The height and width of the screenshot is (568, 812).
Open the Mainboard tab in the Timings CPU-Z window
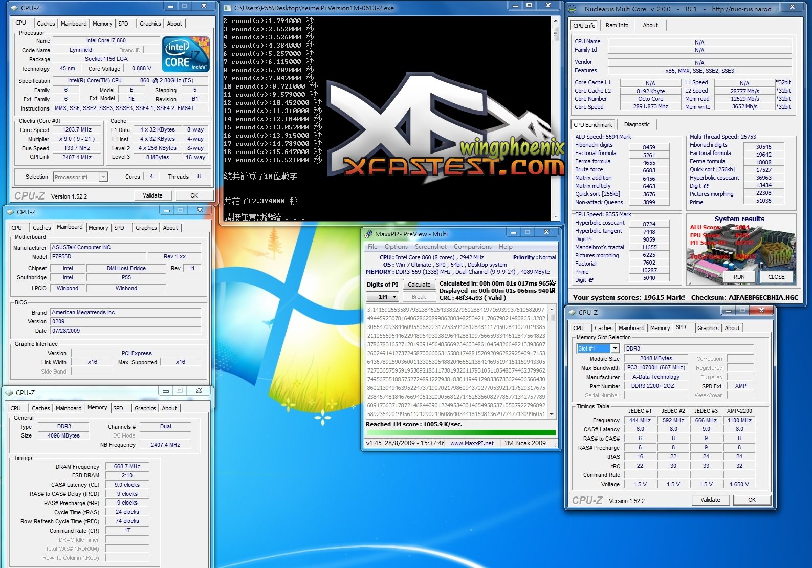point(69,408)
